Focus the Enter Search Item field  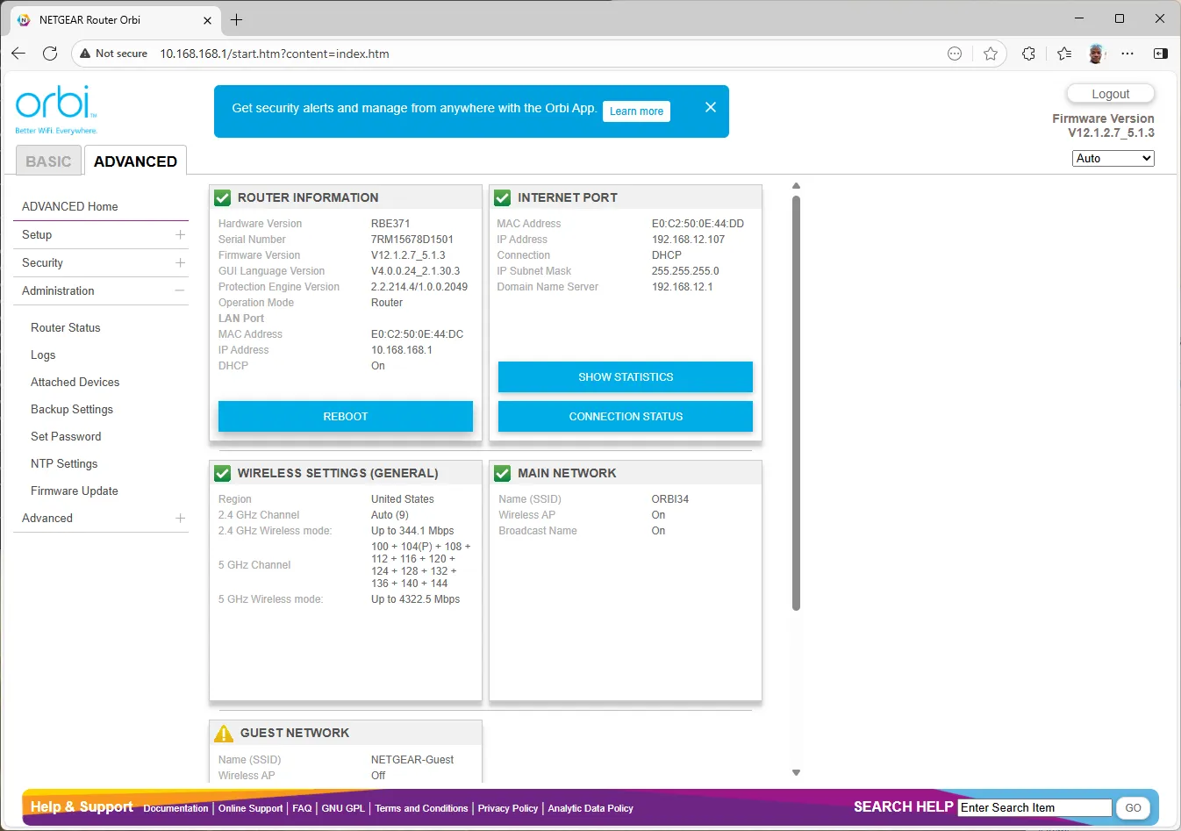1034,807
